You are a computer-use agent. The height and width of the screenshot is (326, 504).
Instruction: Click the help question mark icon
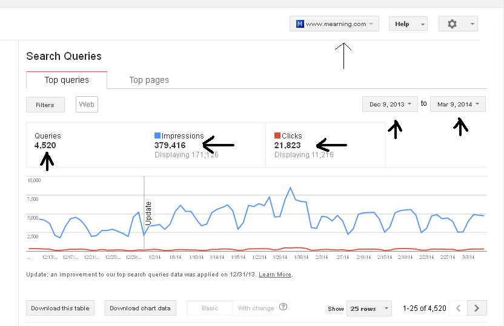[283, 307]
